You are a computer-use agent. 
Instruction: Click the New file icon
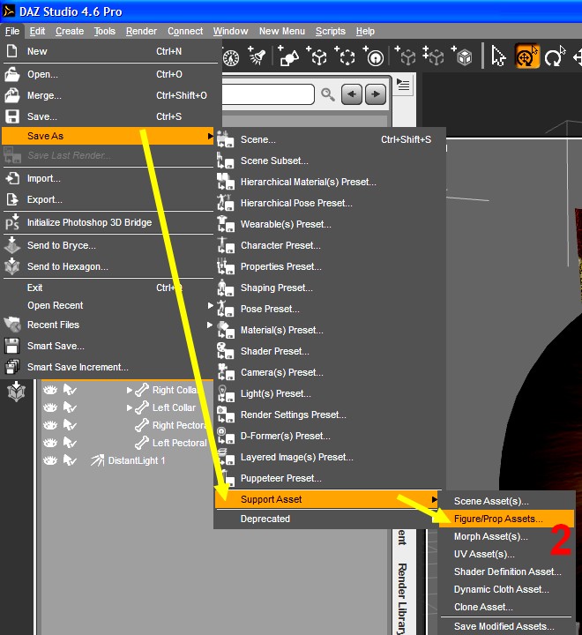tap(12, 51)
